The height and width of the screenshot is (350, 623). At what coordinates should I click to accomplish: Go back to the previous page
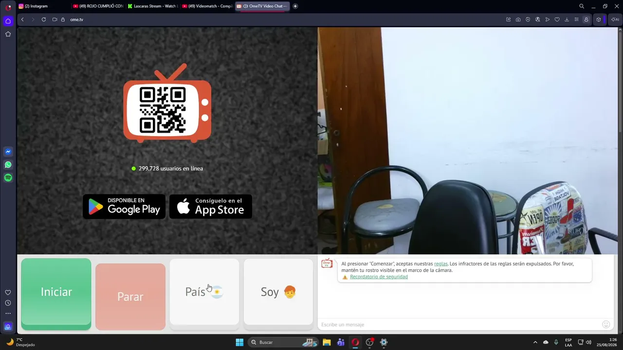point(22,19)
